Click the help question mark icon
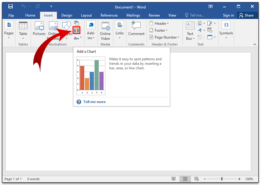The image size is (261, 185). click(79, 102)
